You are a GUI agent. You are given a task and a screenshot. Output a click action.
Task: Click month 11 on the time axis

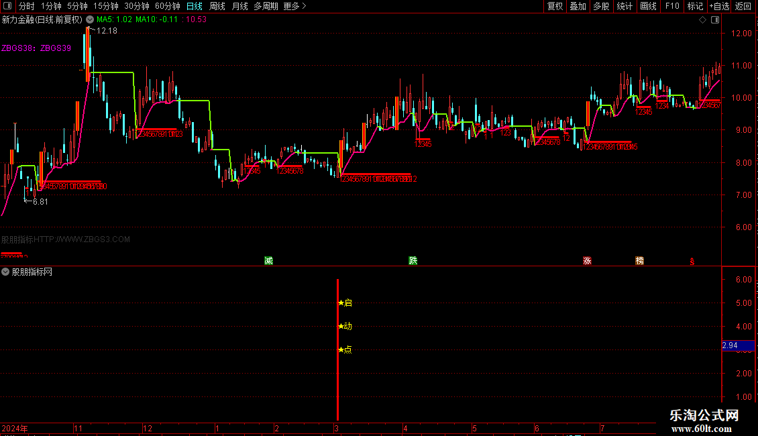click(x=78, y=428)
